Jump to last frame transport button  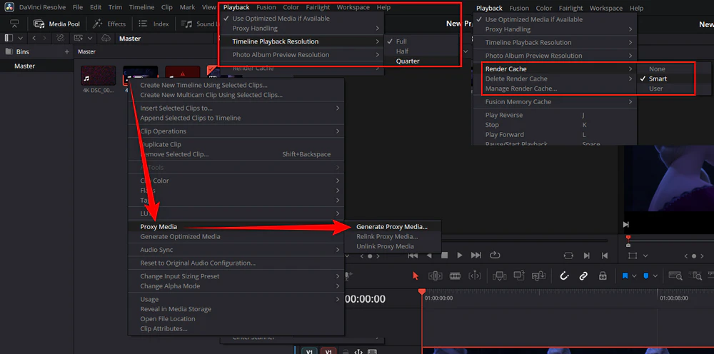476,256
